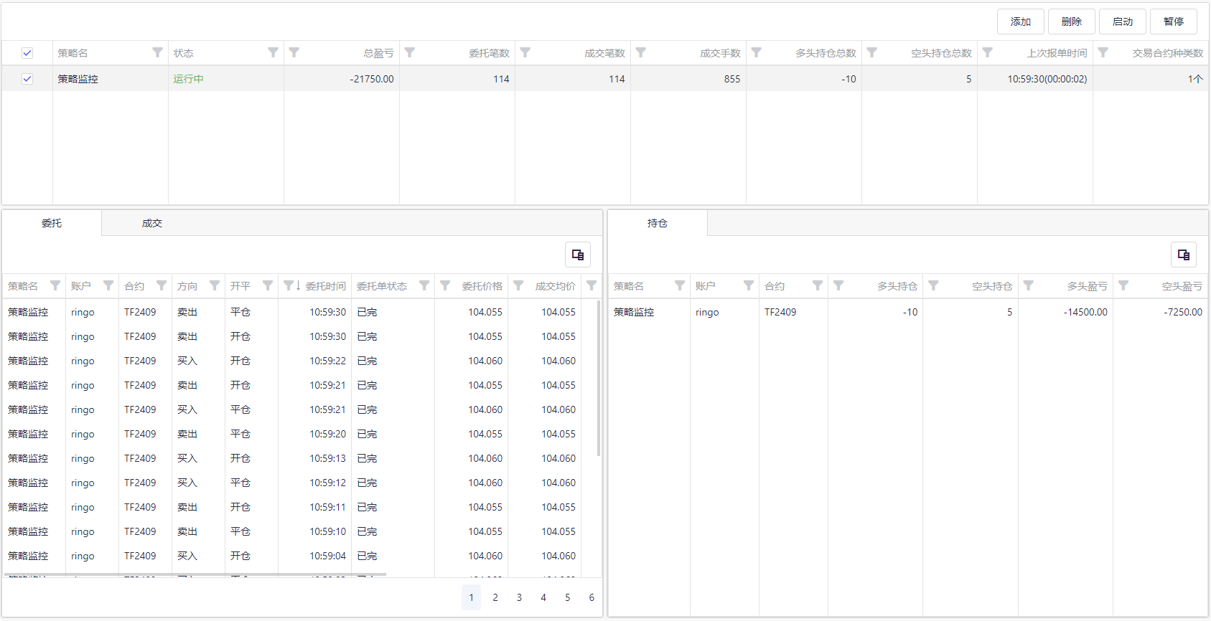Click 运行中 status of 策略监控
Image resolution: width=1211 pixels, height=621 pixels.
(188, 79)
